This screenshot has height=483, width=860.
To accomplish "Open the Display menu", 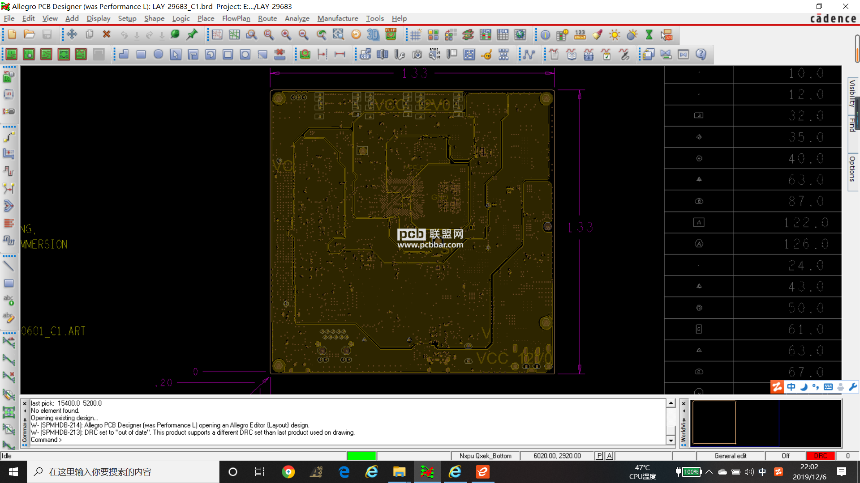I will point(98,18).
